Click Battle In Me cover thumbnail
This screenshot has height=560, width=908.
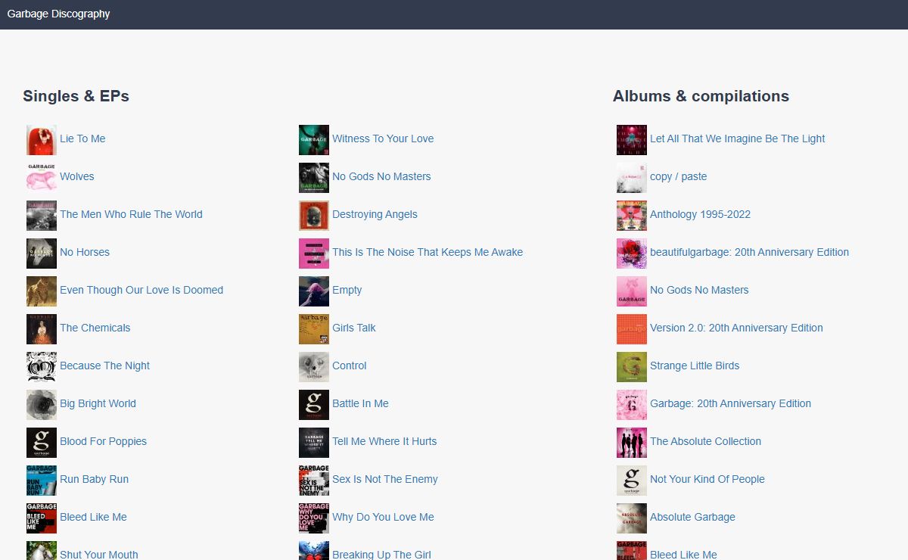pos(314,405)
